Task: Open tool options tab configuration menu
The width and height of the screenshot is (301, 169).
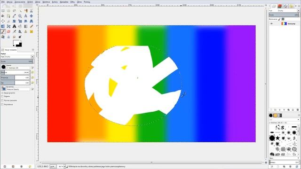Action: point(33,50)
